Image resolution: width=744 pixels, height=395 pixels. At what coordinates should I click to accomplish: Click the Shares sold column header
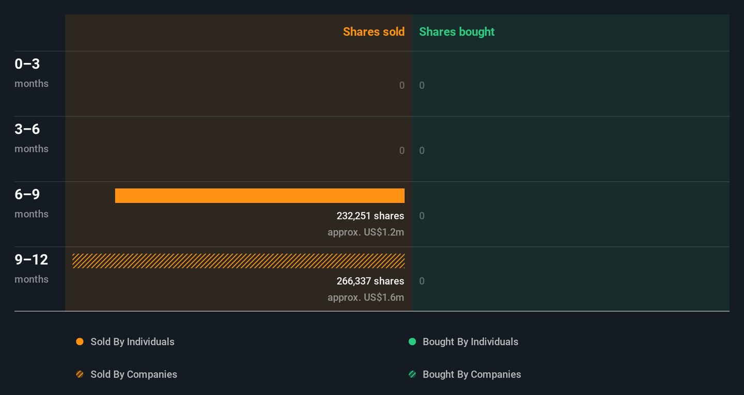[x=374, y=32]
